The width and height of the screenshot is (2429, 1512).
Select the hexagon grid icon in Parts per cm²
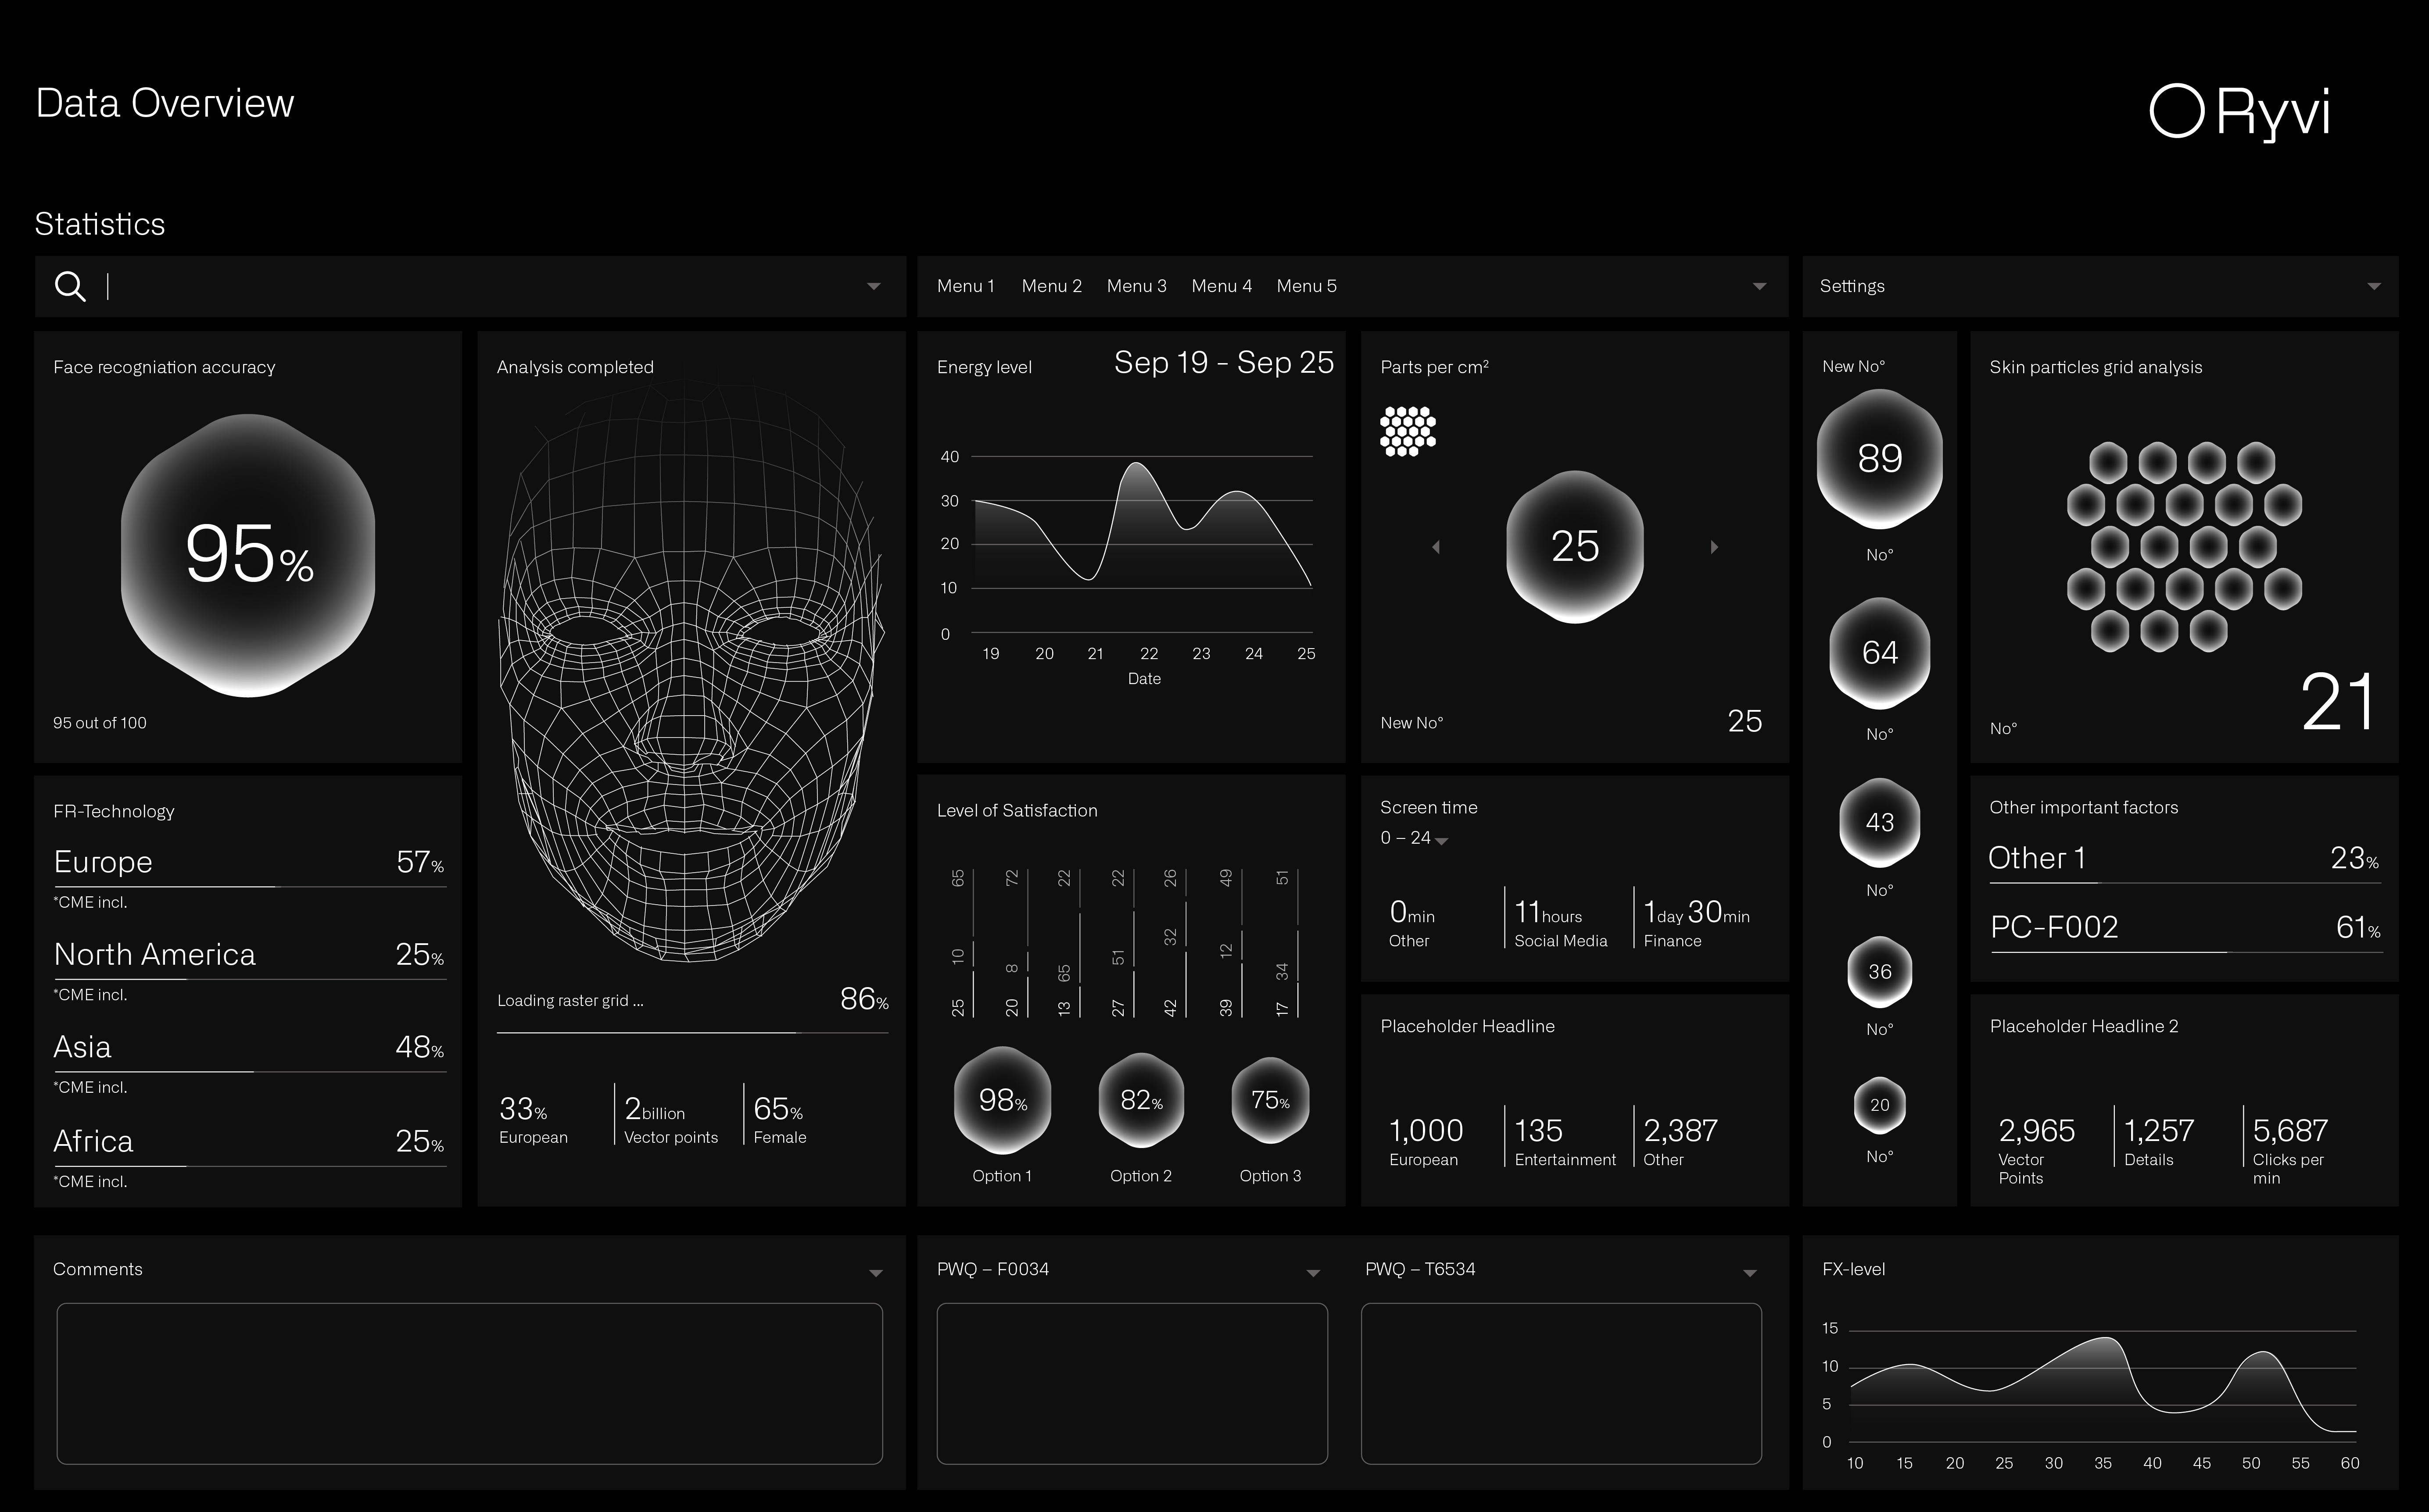pos(1408,430)
